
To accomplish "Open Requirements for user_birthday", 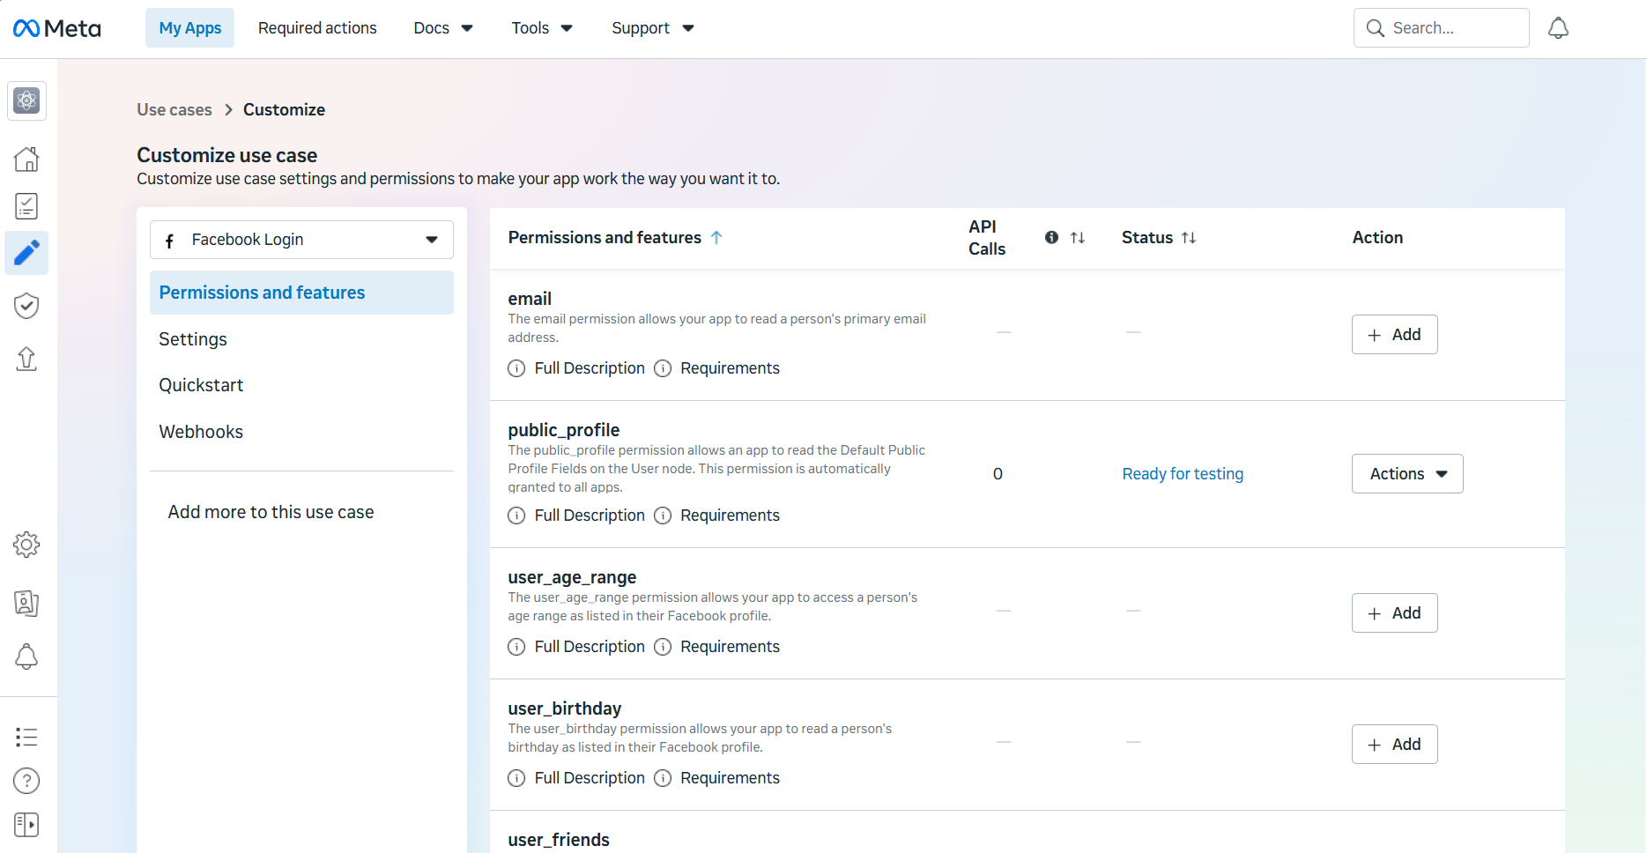I will (730, 778).
